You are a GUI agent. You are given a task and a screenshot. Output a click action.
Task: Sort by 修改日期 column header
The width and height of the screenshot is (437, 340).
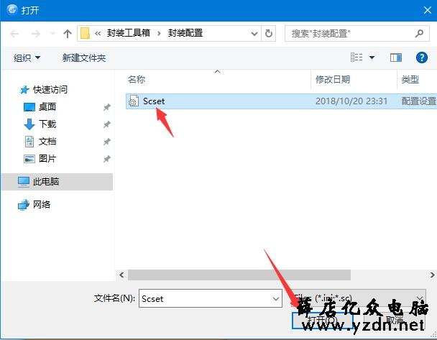pos(333,80)
